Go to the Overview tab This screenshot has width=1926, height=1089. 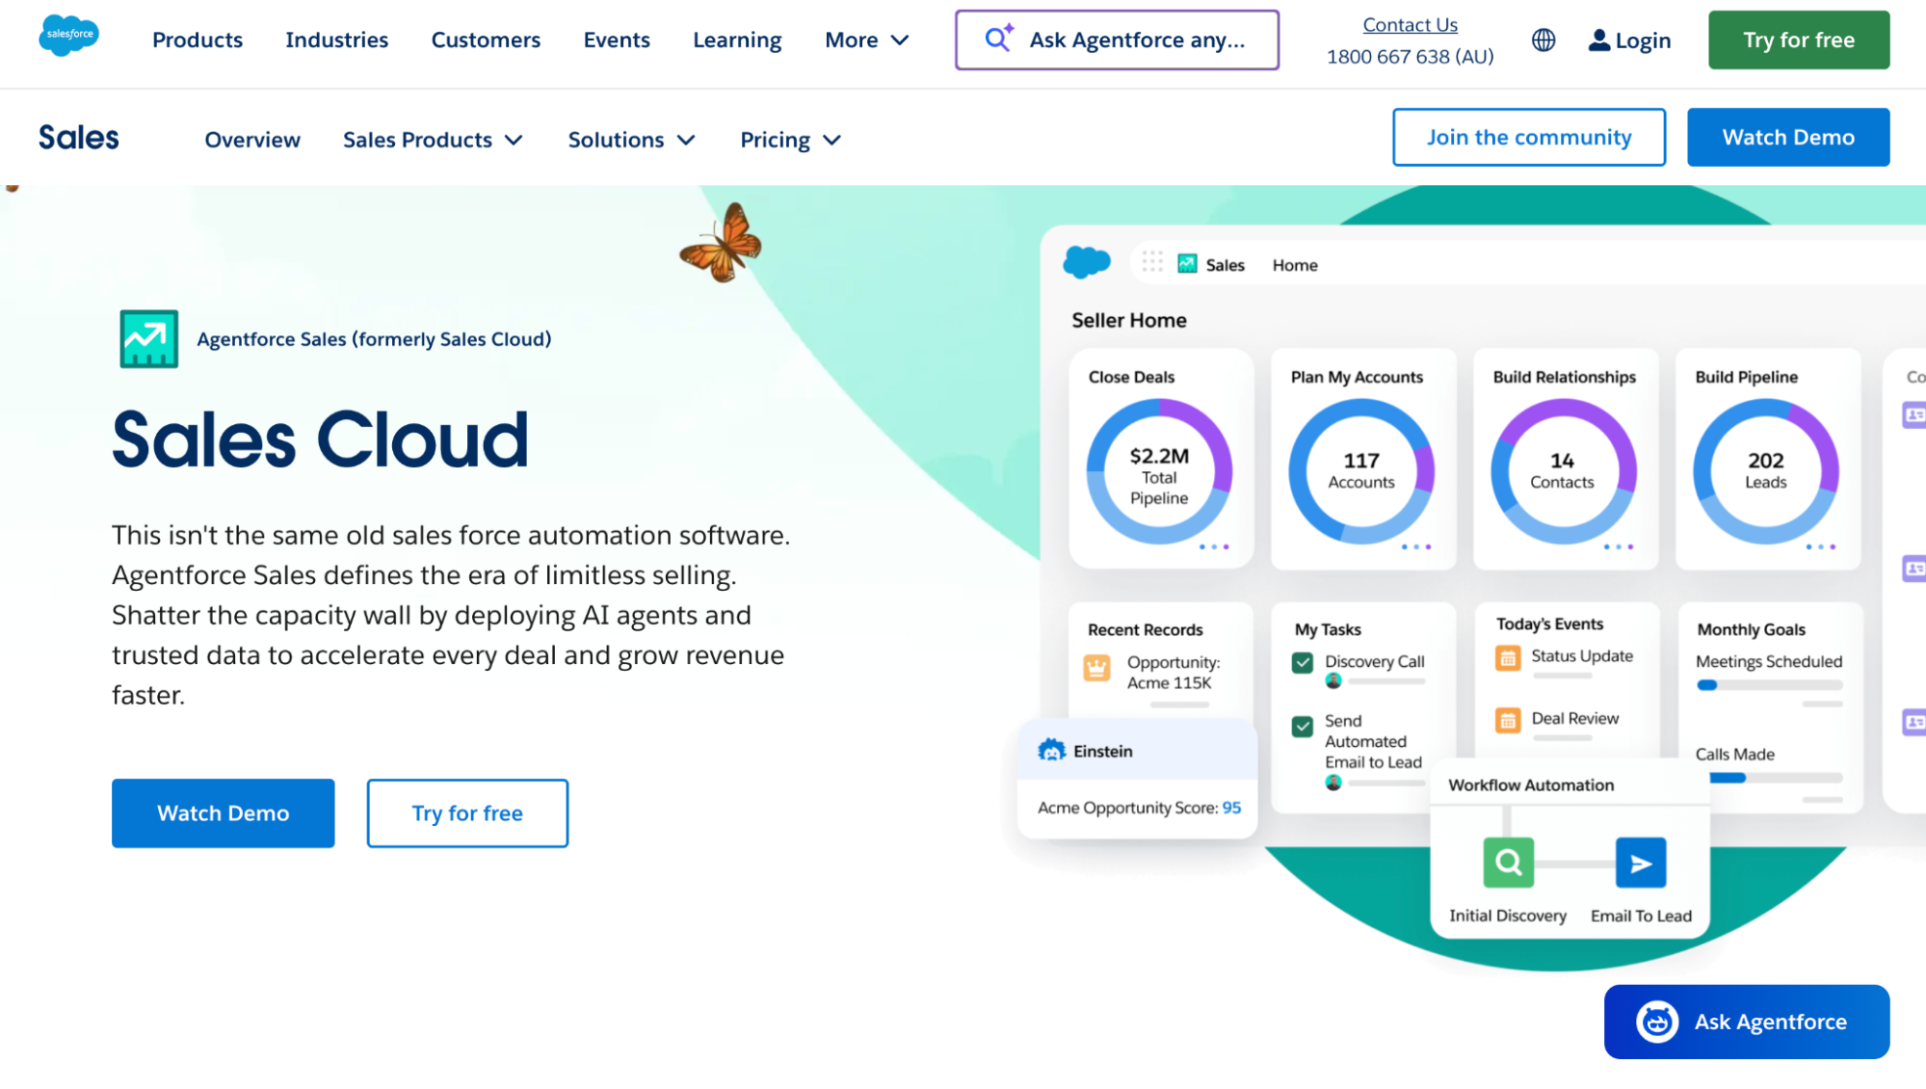pyautogui.click(x=252, y=140)
